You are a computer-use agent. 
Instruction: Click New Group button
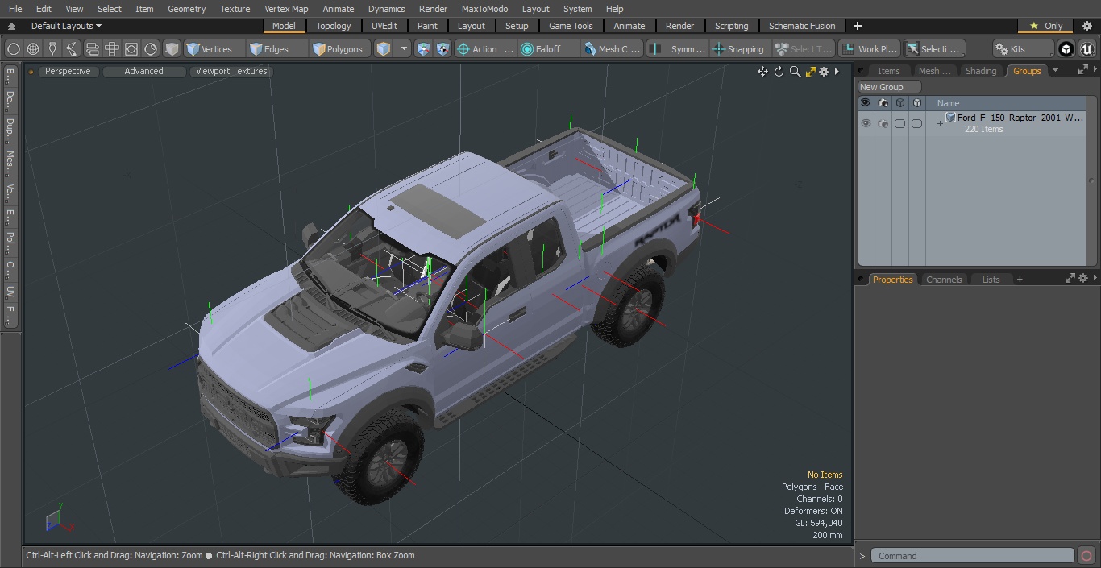[889, 87]
